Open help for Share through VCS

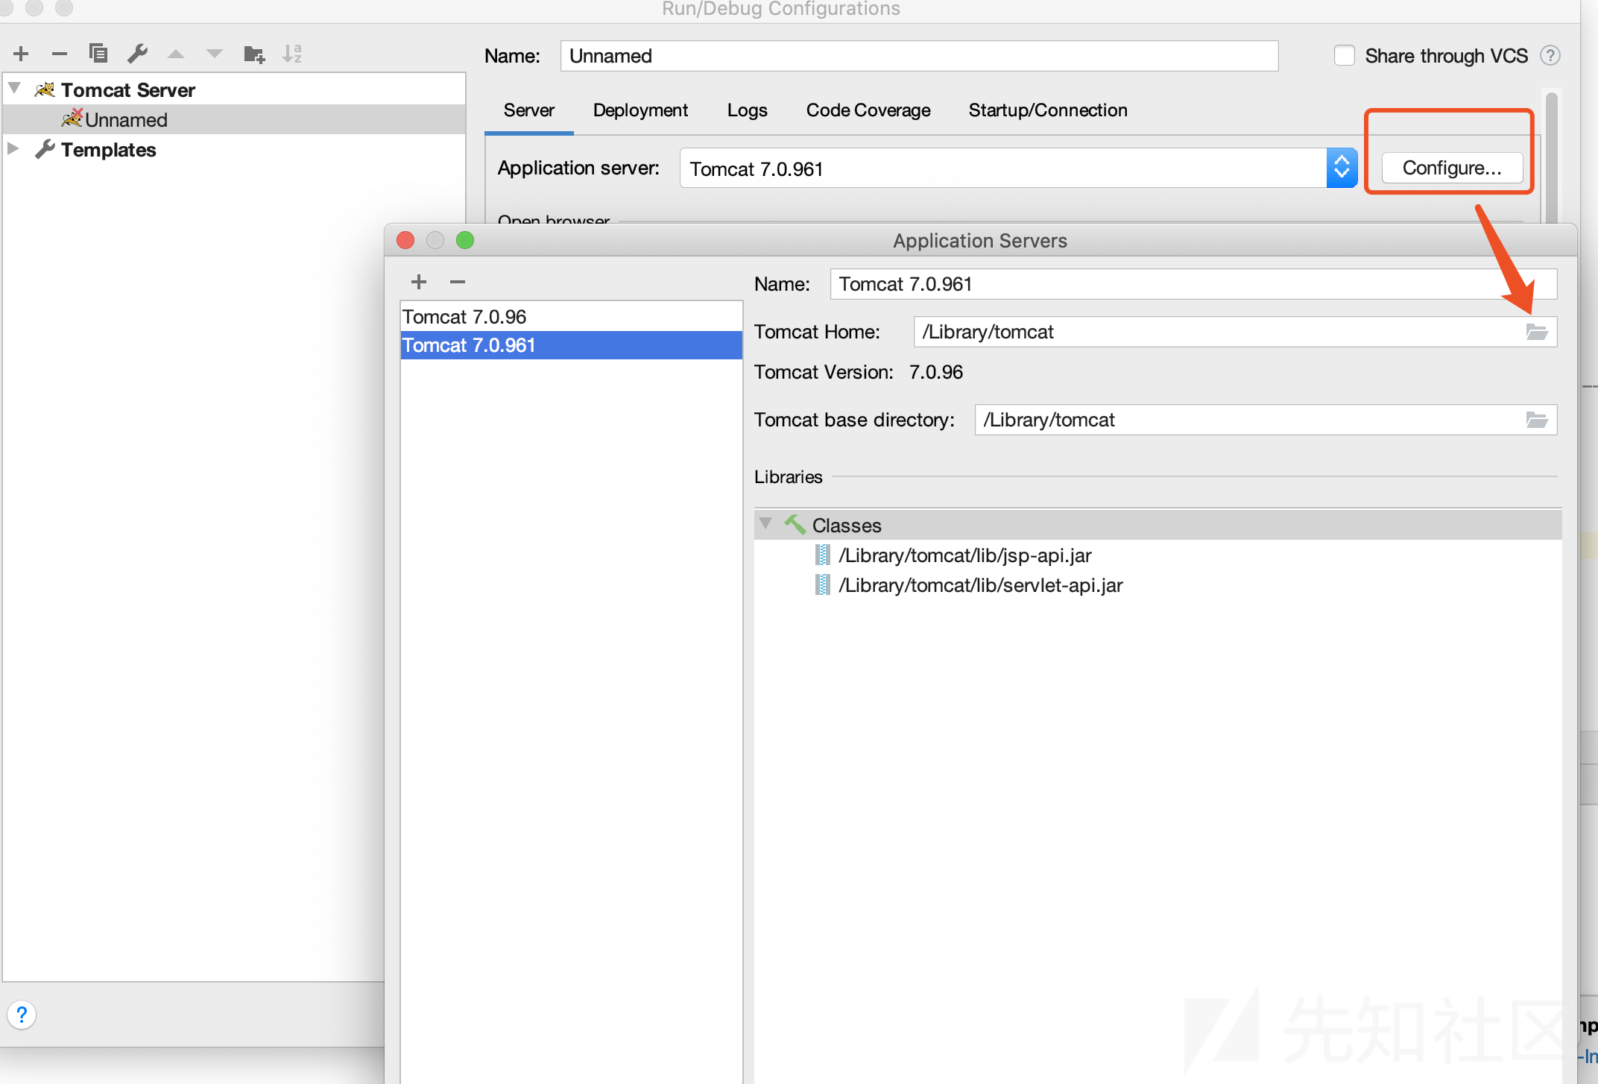1550,56
